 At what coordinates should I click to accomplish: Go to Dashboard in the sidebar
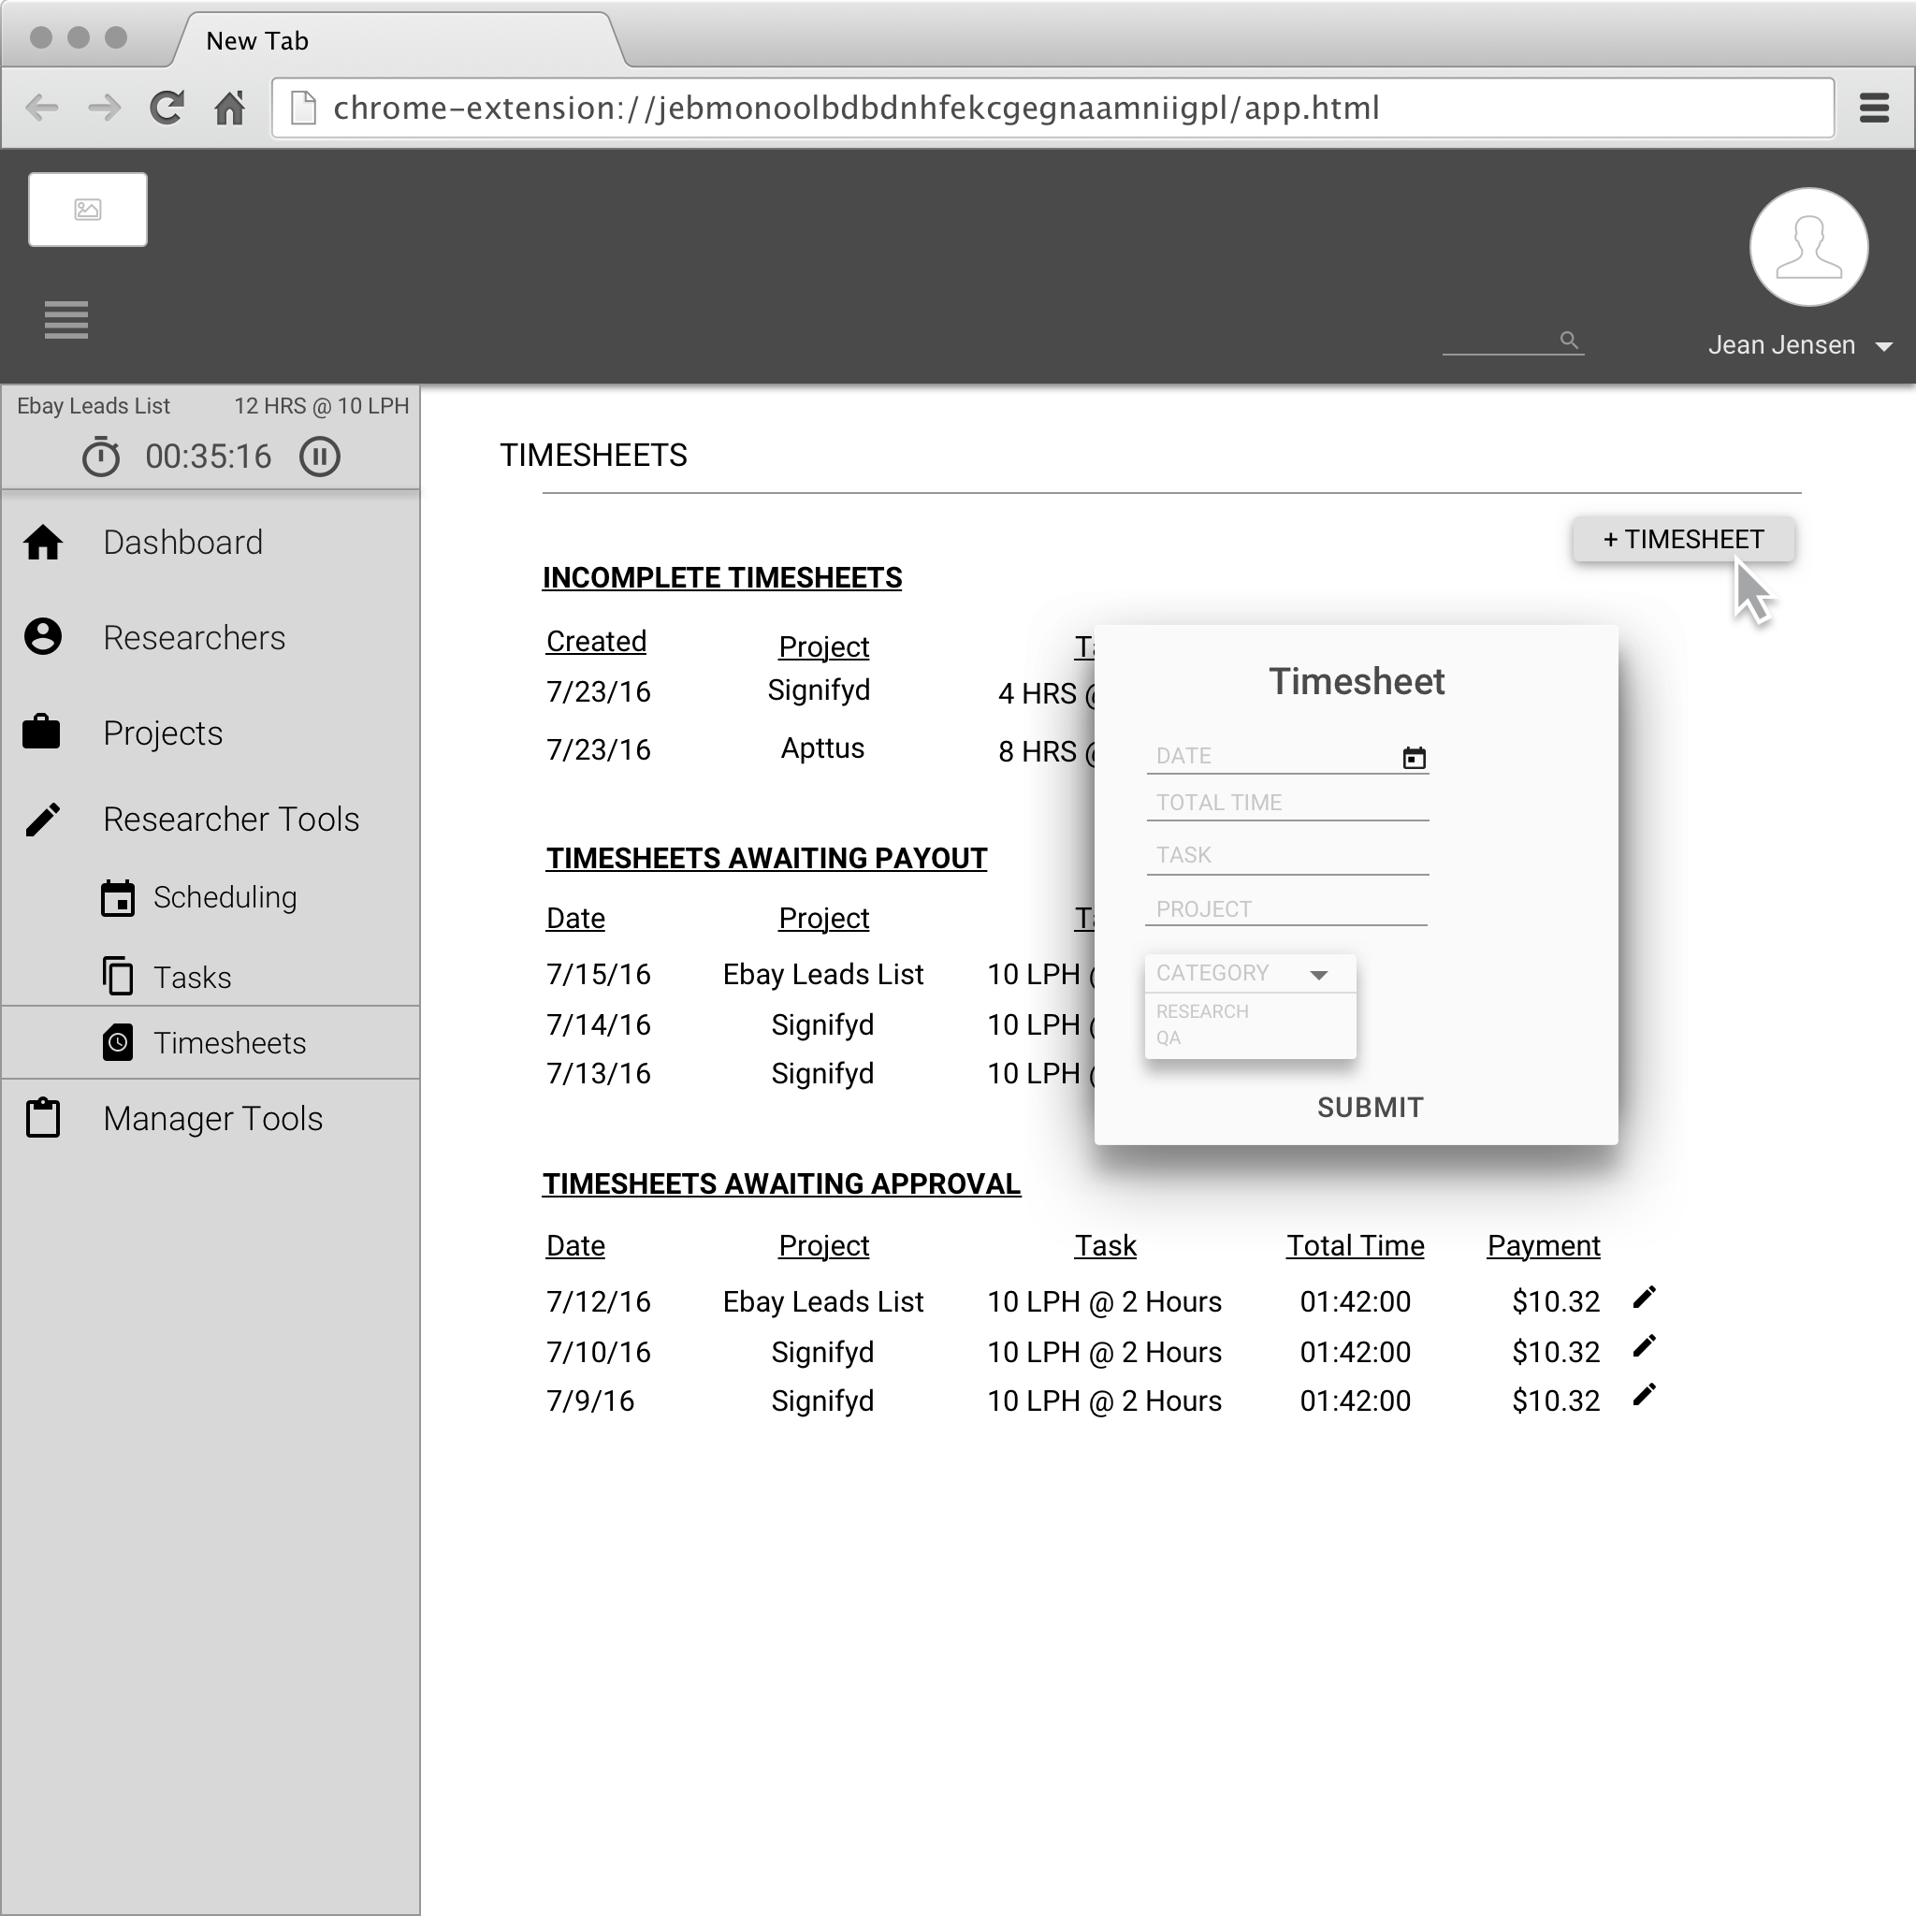tap(182, 543)
